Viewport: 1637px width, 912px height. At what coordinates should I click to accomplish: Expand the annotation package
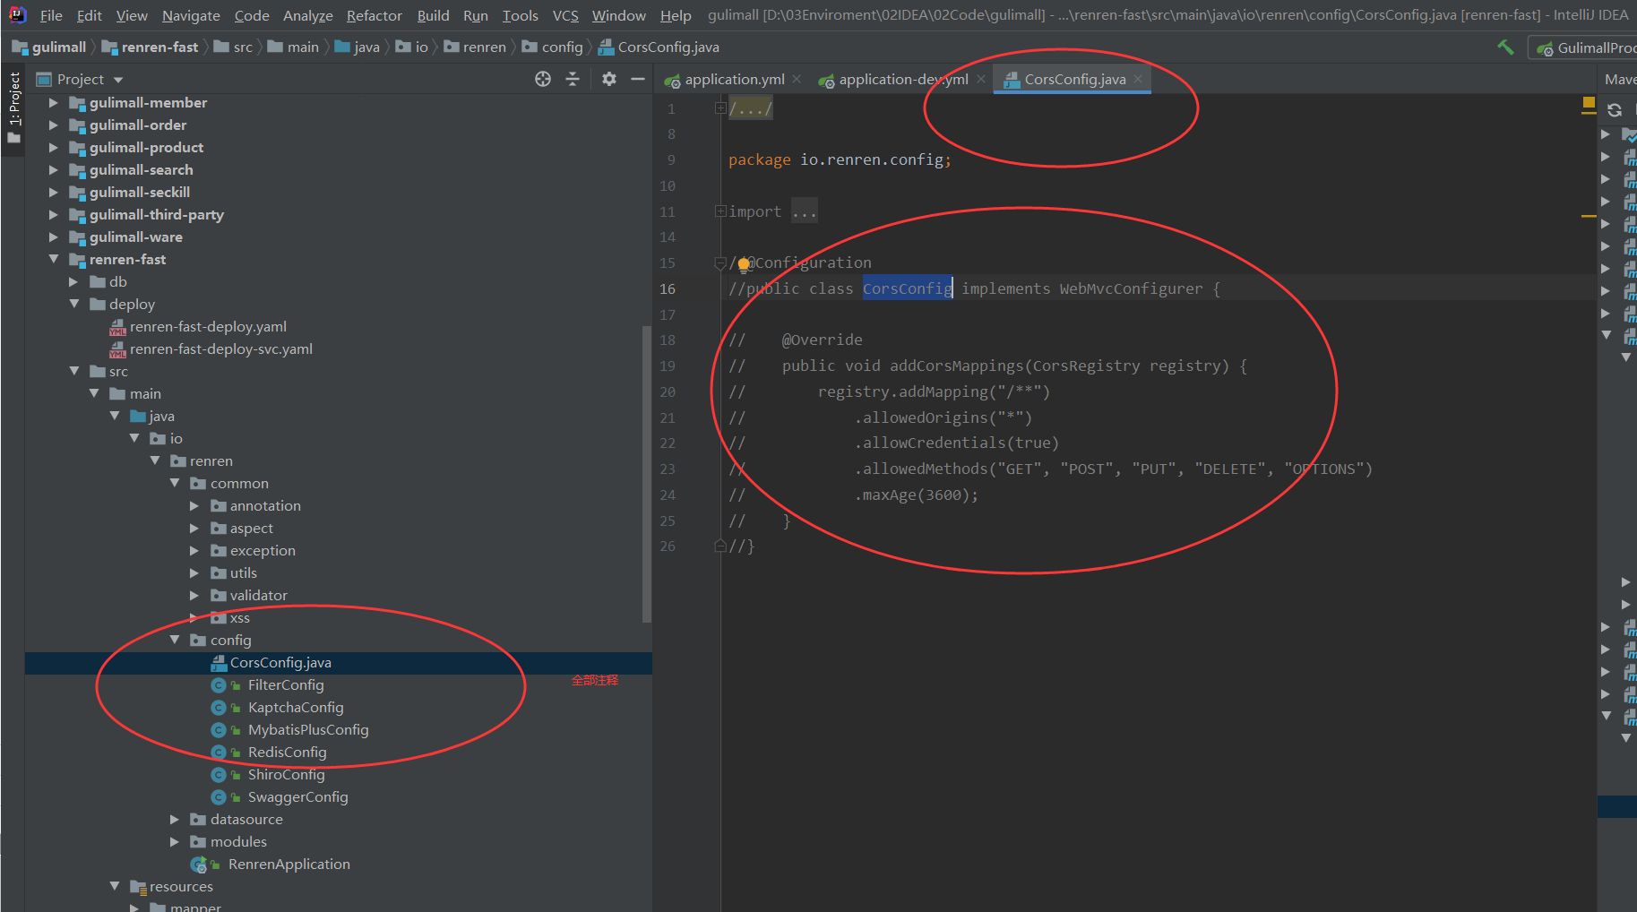click(x=194, y=505)
